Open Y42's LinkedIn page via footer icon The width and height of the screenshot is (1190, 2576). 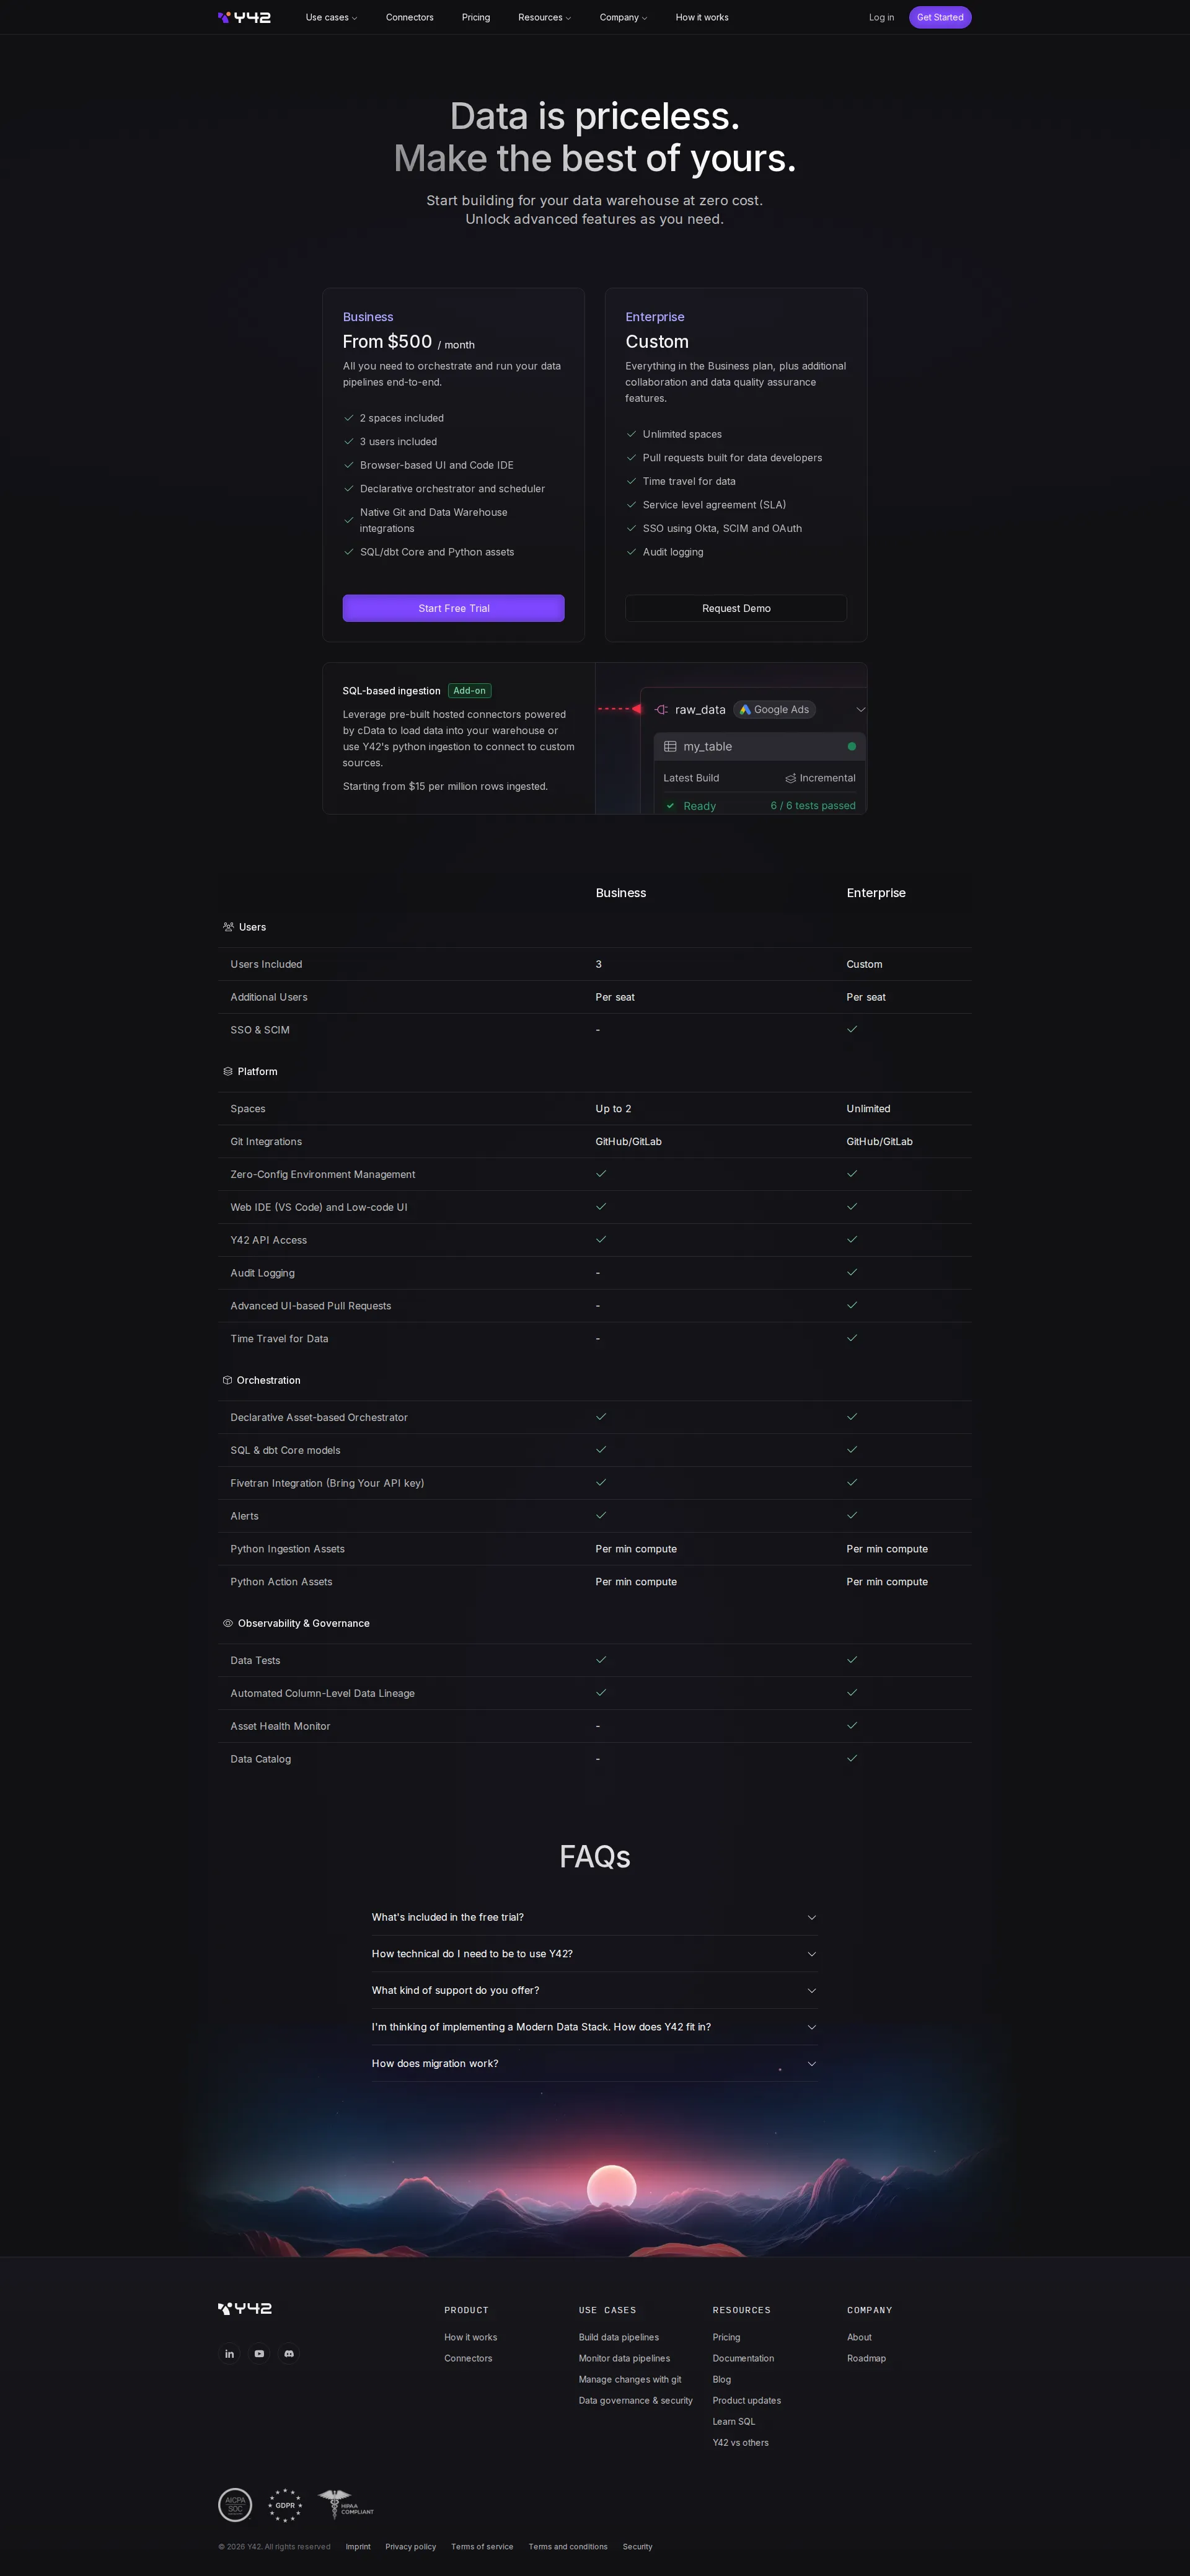click(x=229, y=2353)
